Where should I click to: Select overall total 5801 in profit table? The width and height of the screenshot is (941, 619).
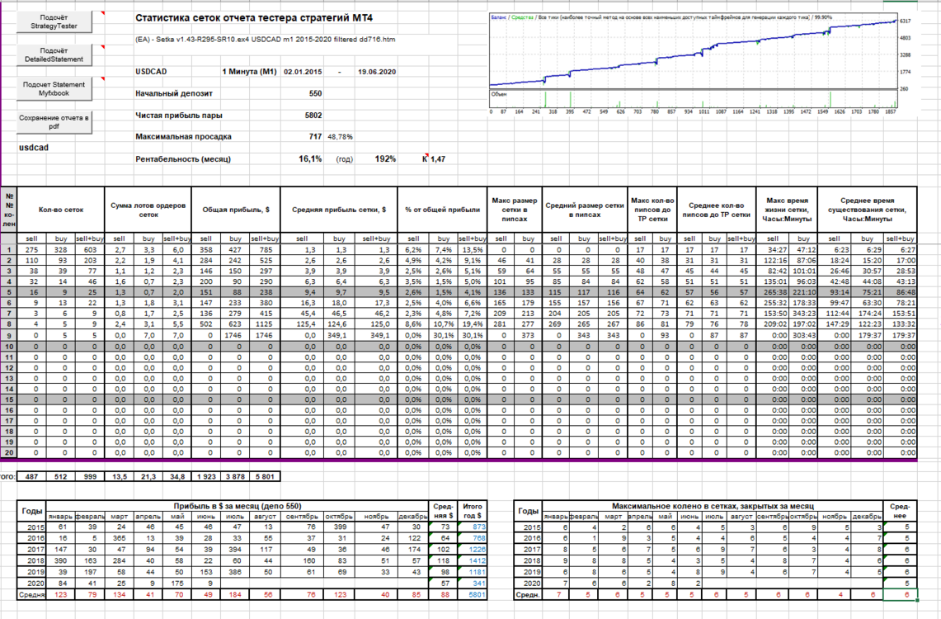tap(473, 595)
